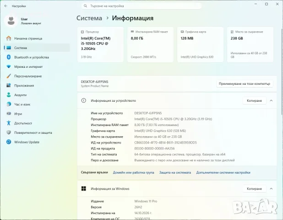
Task: Click the Търсене на настройка search field
Action: pyautogui.click(x=141, y=6)
